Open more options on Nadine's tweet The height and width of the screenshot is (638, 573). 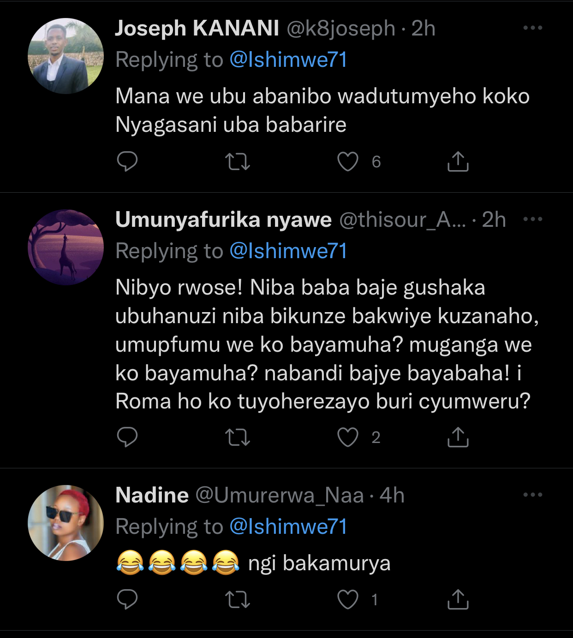(533, 495)
